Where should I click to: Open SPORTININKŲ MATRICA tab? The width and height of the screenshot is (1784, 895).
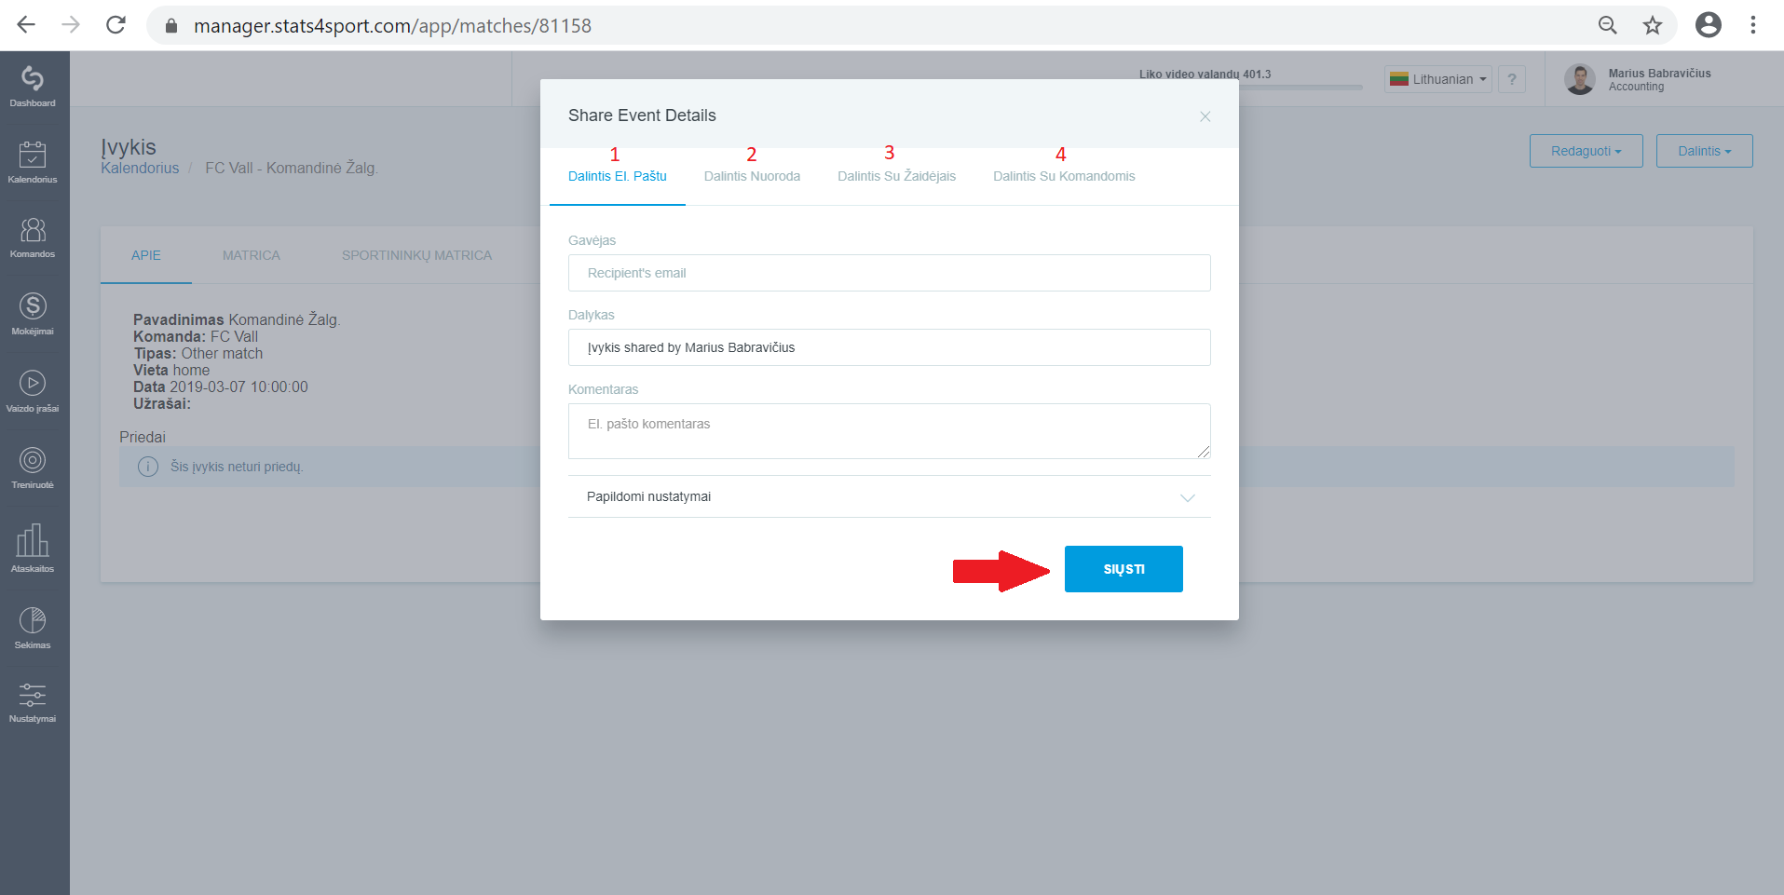[x=416, y=255]
